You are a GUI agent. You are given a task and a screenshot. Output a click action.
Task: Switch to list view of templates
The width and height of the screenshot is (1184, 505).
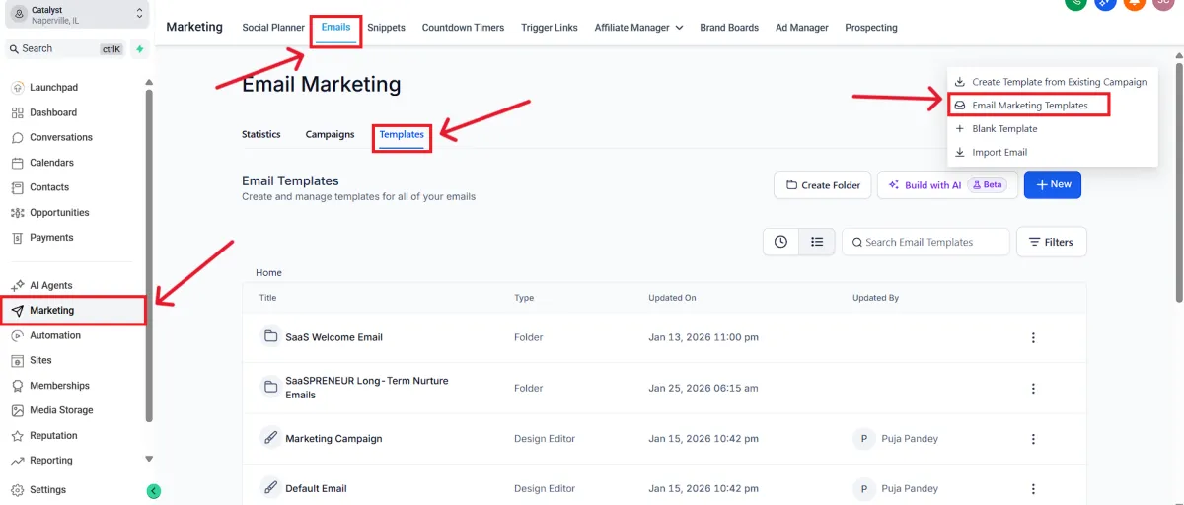817,242
